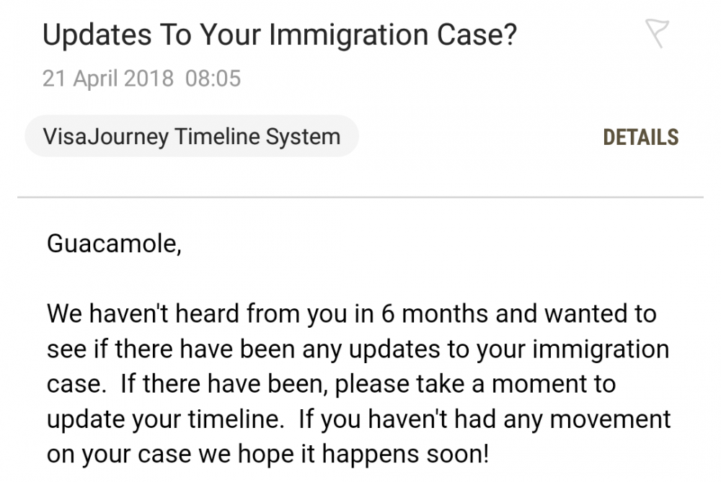Click the greeting 'Guacamole,'

point(114,244)
